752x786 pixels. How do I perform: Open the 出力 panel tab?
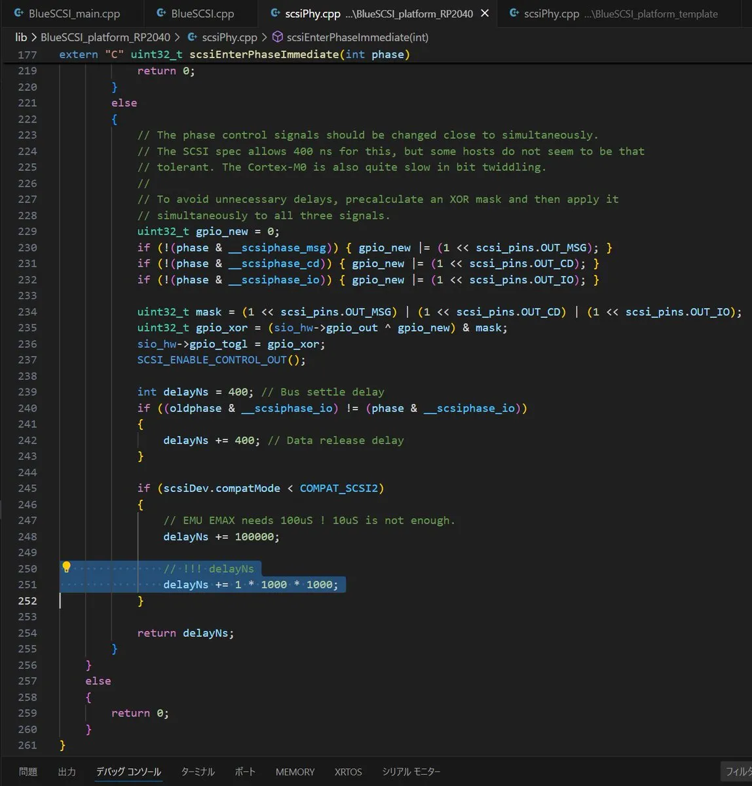coord(67,772)
